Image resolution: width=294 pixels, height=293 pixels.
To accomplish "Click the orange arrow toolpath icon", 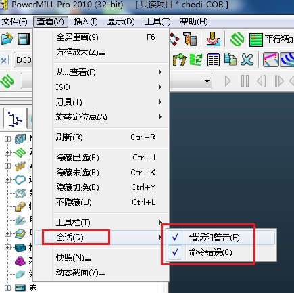I will pos(179,60).
